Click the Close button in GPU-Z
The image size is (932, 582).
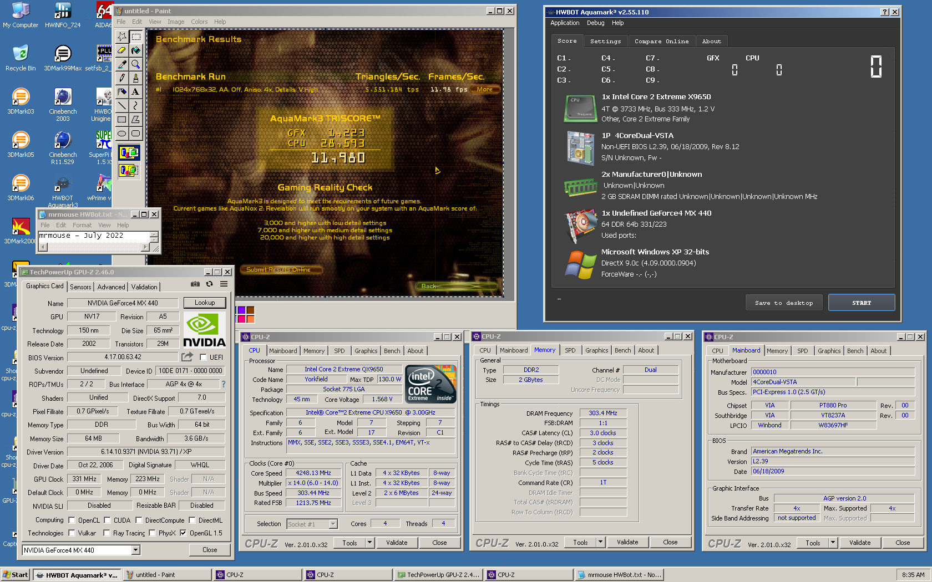(x=210, y=550)
